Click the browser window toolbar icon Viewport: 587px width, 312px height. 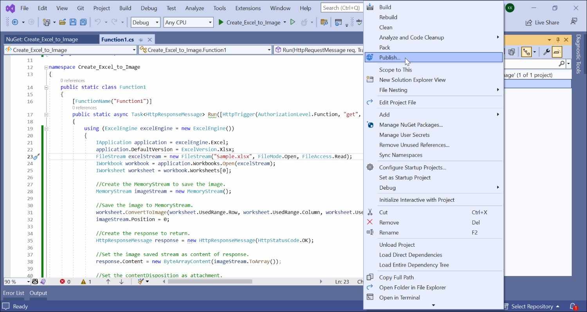coord(339,22)
